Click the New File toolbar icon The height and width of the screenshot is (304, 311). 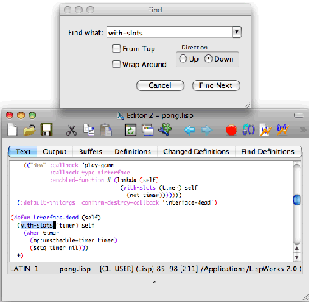[x=12, y=130]
